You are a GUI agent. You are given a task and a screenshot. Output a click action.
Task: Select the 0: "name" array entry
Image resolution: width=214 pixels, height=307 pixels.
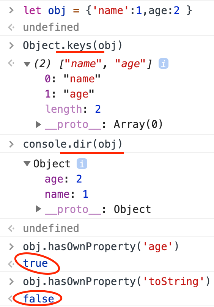pos(72,79)
